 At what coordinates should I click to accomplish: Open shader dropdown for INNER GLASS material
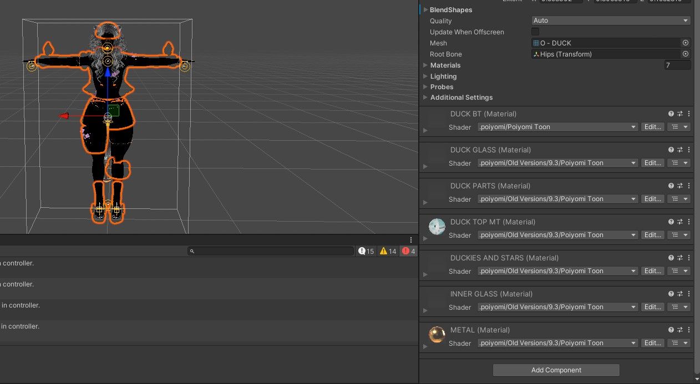point(557,307)
